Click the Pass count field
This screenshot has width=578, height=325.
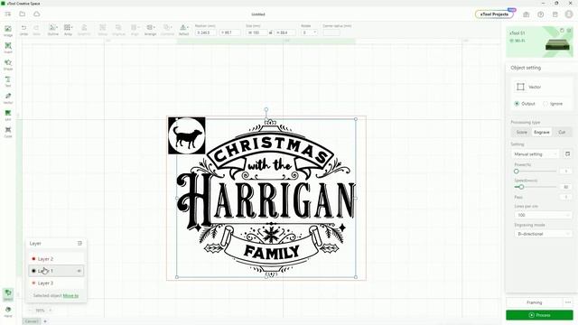coord(566,197)
